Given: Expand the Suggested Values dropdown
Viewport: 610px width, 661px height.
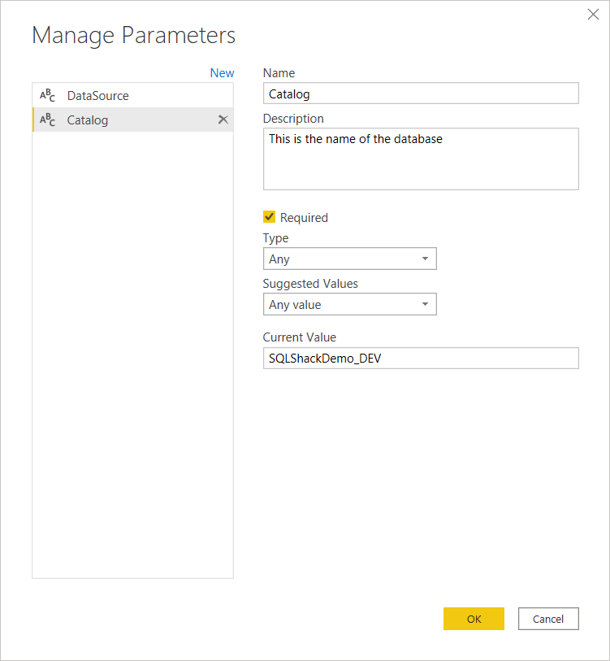Looking at the screenshot, I should (x=349, y=305).
